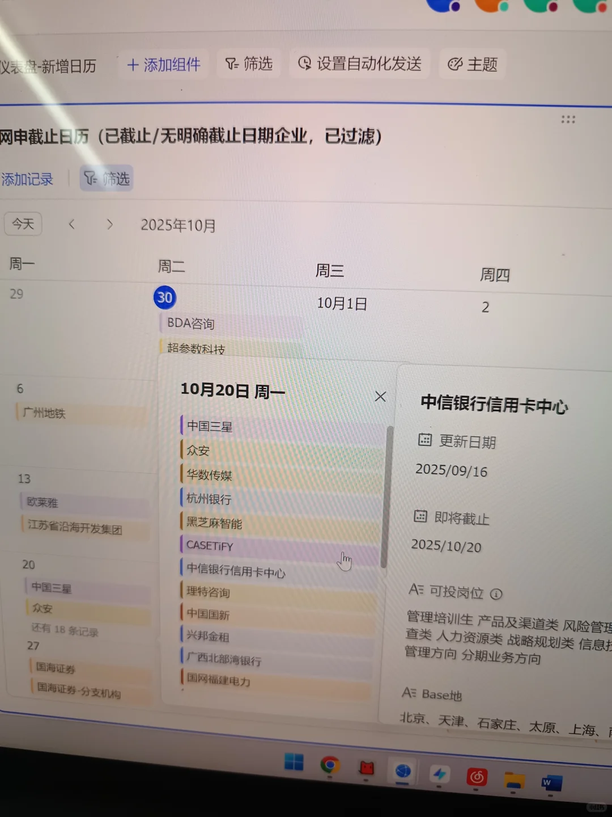Switch to the active blue globe app on taskbar
Viewport: 612px width, 817px height.
(403, 771)
